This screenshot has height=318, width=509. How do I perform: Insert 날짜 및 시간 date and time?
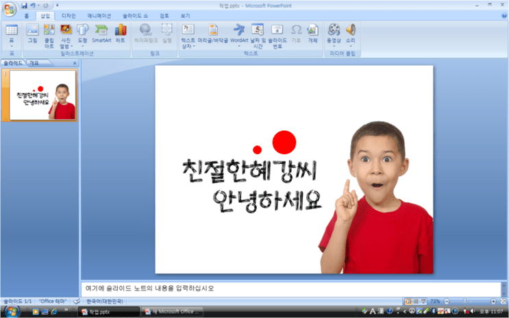pos(258,36)
